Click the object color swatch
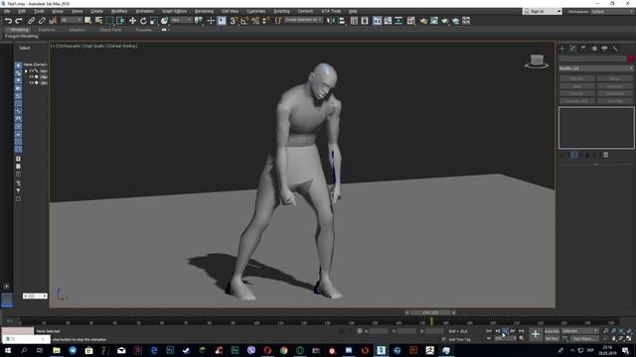This screenshot has height=357, width=636. 631,59
